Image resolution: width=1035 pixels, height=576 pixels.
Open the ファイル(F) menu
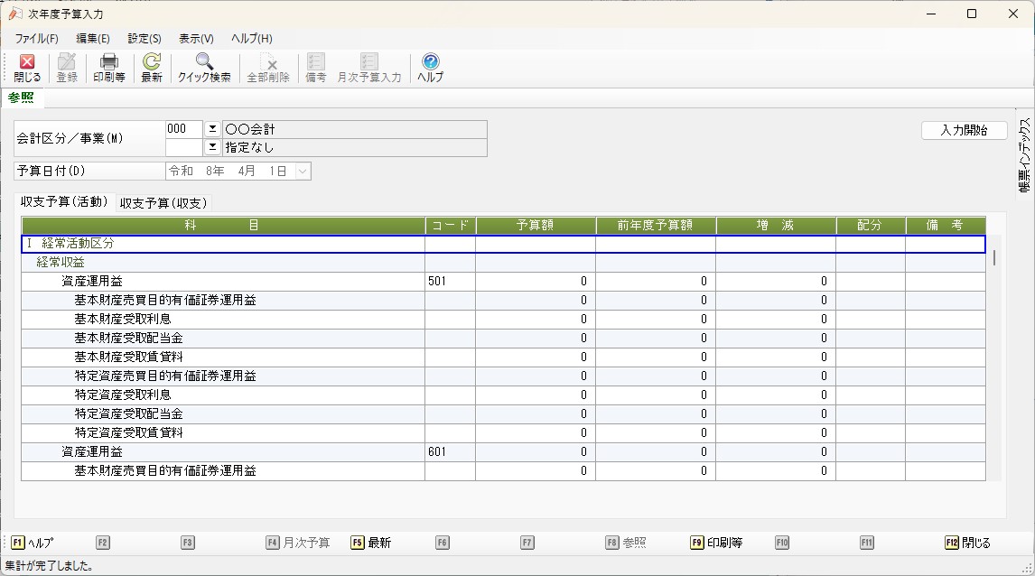coord(36,39)
